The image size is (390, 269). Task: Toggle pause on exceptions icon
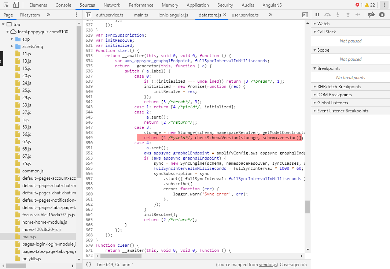point(382,15)
